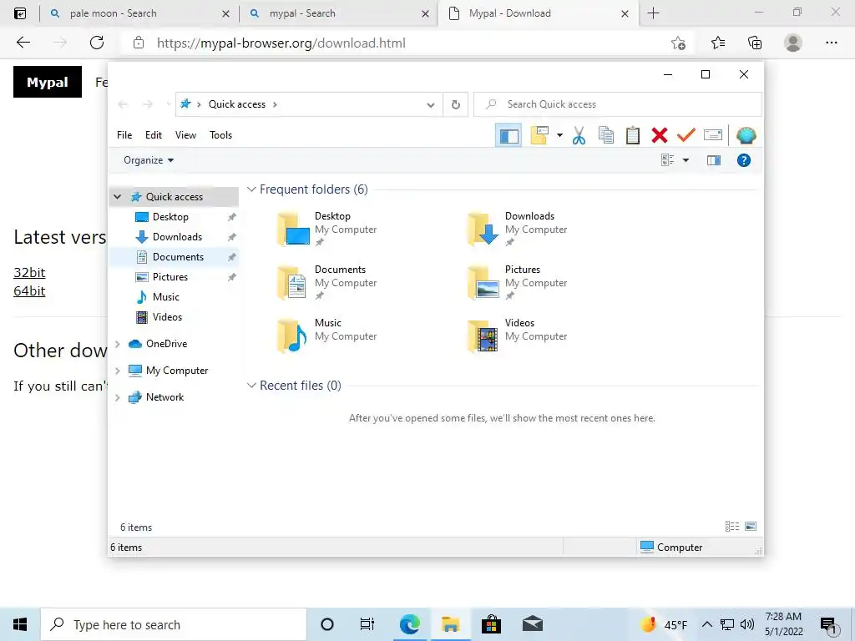Click the 64bit download link
This screenshot has height=641, width=855.
(29, 291)
